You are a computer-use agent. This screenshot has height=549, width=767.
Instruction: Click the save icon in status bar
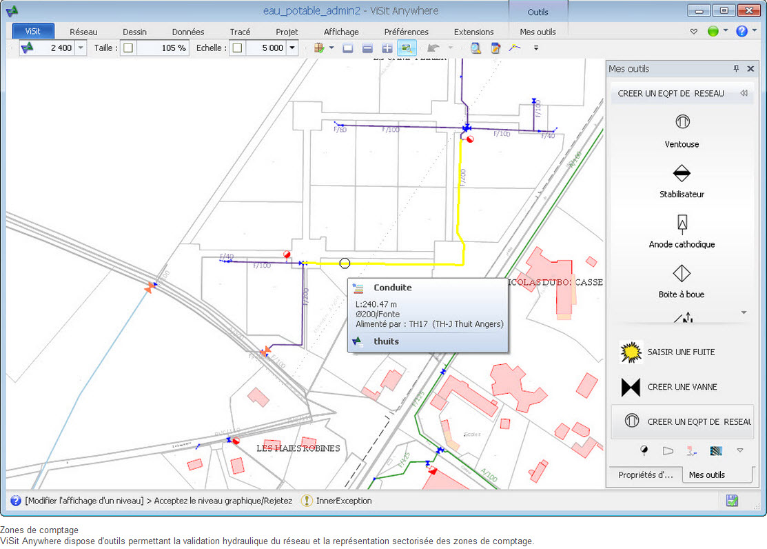[x=732, y=501]
